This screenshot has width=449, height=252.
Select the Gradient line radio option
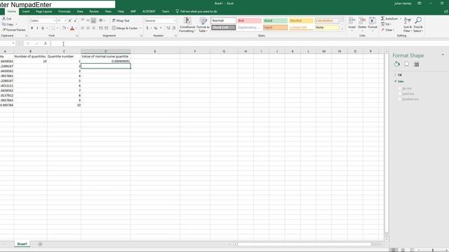coord(401,99)
